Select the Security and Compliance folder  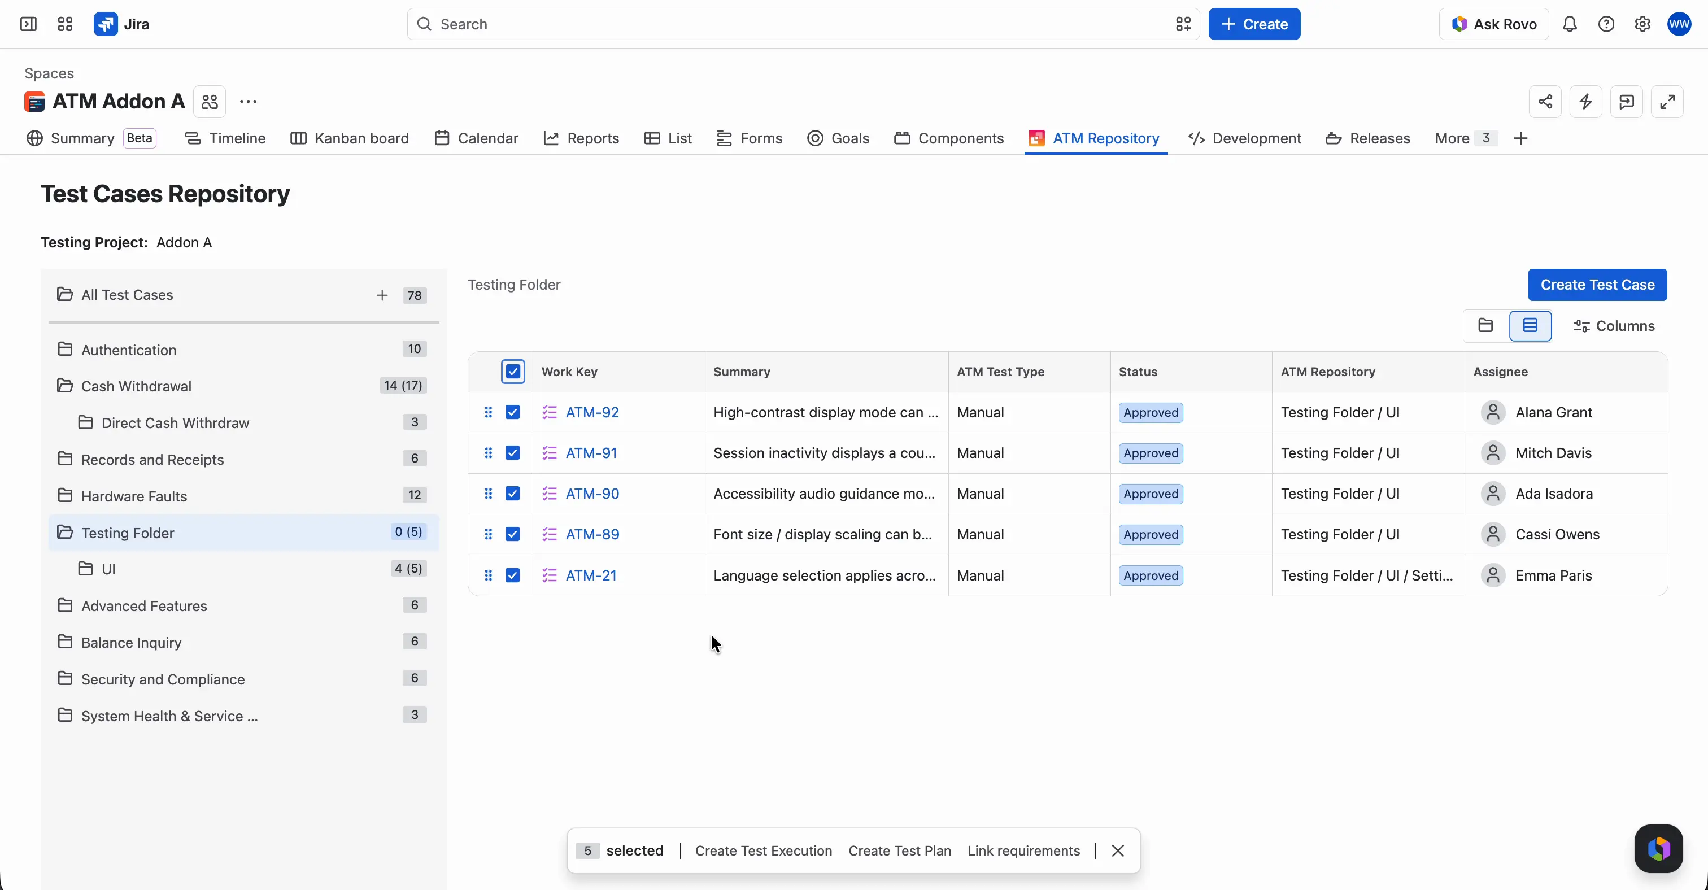pyautogui.click(x=243, y=679)
